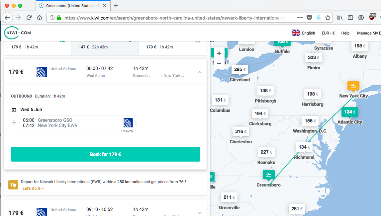Click the extension badge showing 168
Screen dimensions: 381x216
point(372,17)
